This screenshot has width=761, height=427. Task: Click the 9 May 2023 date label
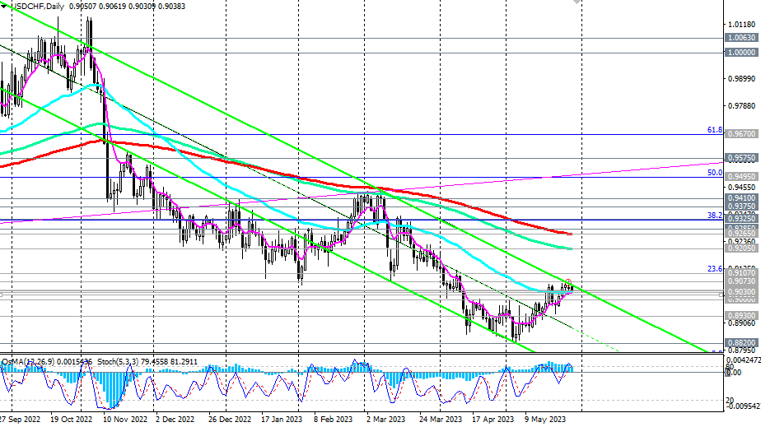click(x=545, y=420)
